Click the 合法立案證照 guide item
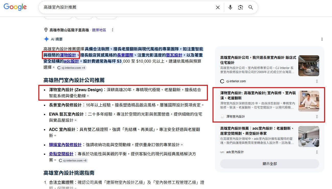Image resolution: width=332 pixels, height=189 pixels. pos(127,185)
